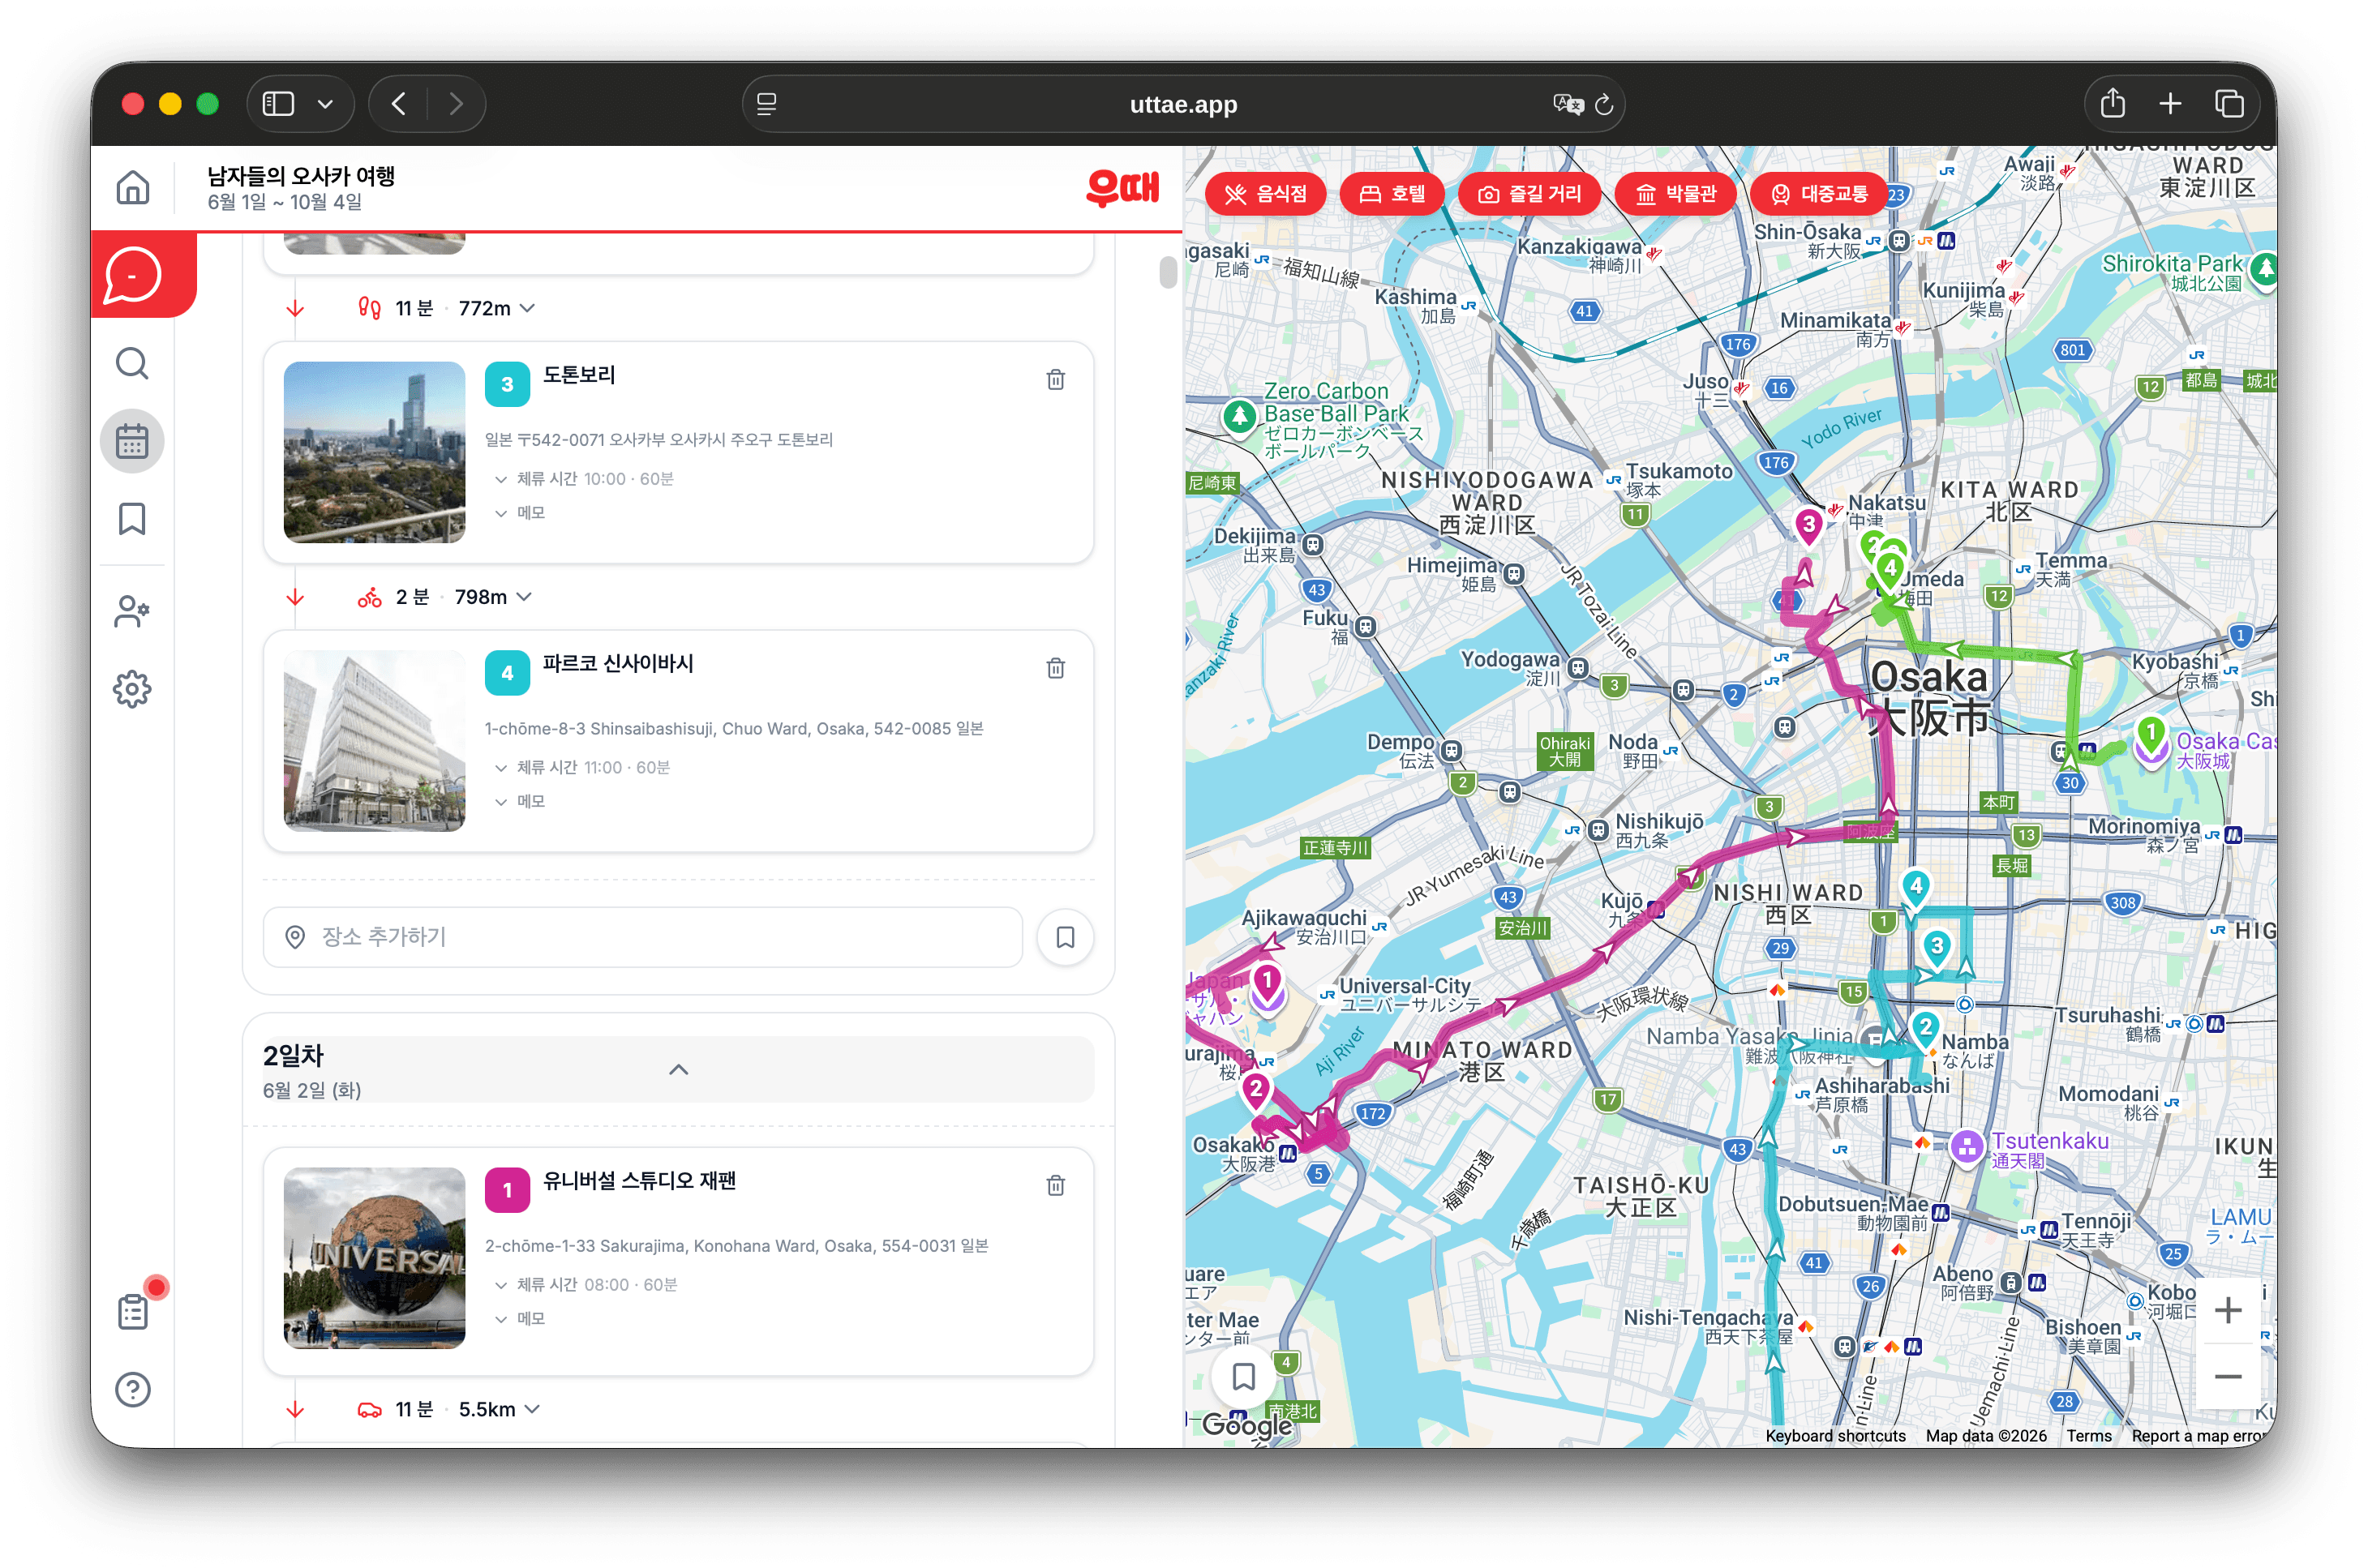Open the 유니버설 스튜디오 재팬 photo thumbnail
The height and width of the screenshot is (1568, 2368).
pos(374,1258)
